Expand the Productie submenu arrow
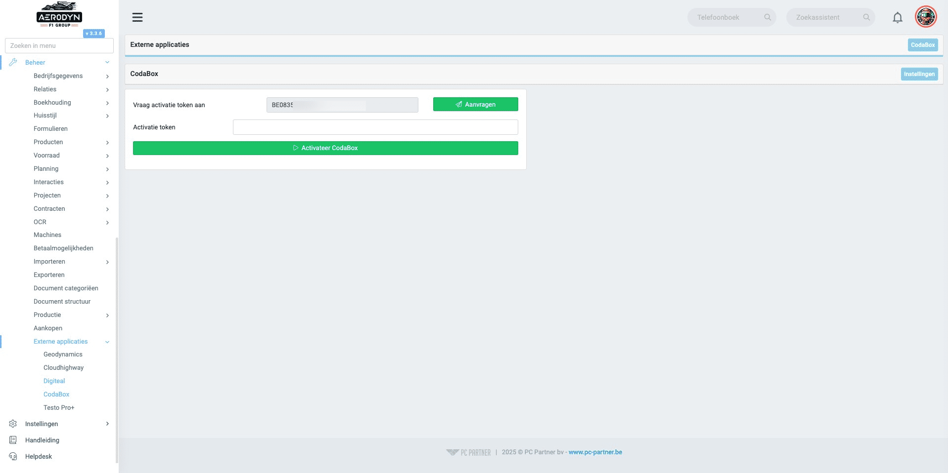The width and height of the screenshot is (948, 473). pyautogui.click(x=107, y=315)
